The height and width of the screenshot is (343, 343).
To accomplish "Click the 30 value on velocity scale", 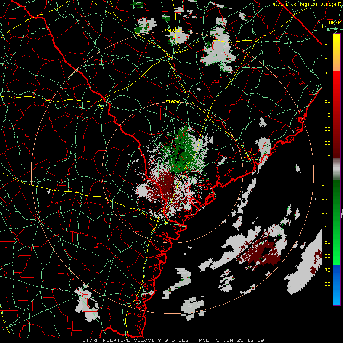I will pyautogui.click(x=327, y=129).
